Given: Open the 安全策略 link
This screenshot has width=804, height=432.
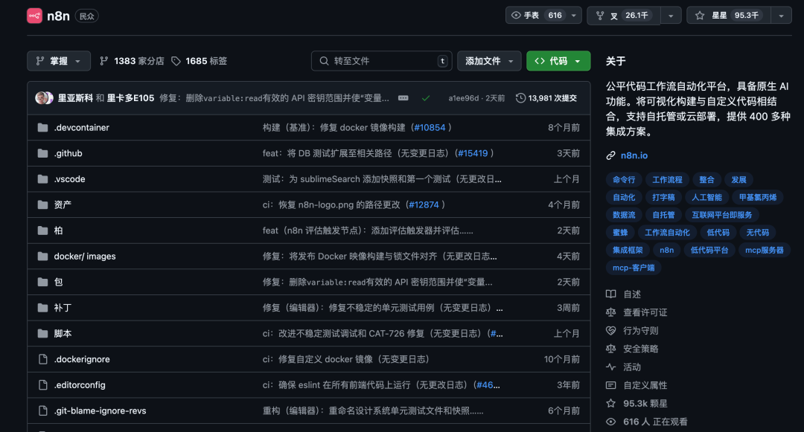Looking at the screenshot, I should [x=640, y=349].
